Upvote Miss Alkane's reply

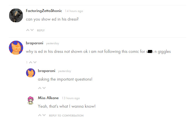(40, 115)
